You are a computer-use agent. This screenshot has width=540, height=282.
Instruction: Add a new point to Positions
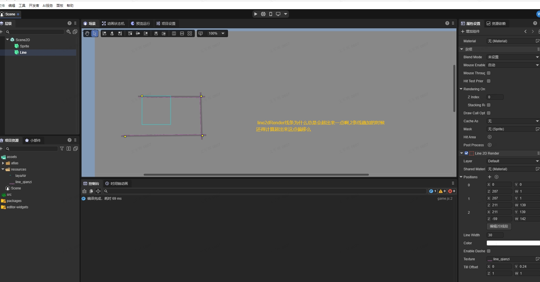tap(490, 177)
